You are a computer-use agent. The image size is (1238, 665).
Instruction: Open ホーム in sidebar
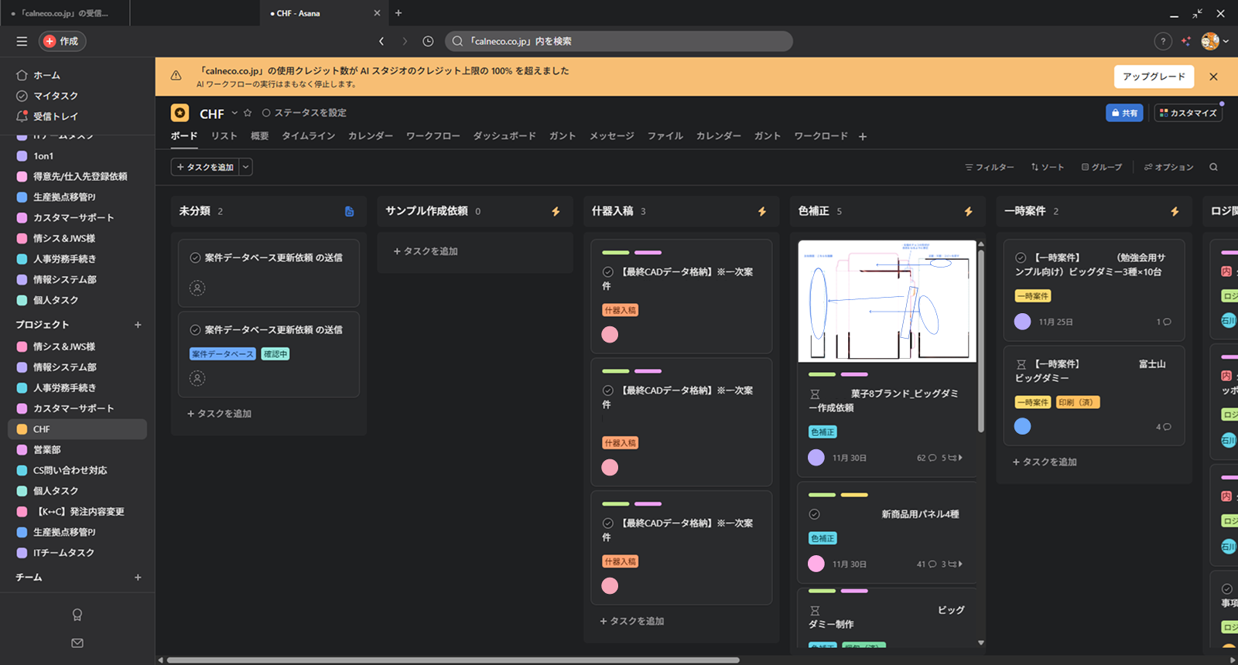tap(46, 75)
